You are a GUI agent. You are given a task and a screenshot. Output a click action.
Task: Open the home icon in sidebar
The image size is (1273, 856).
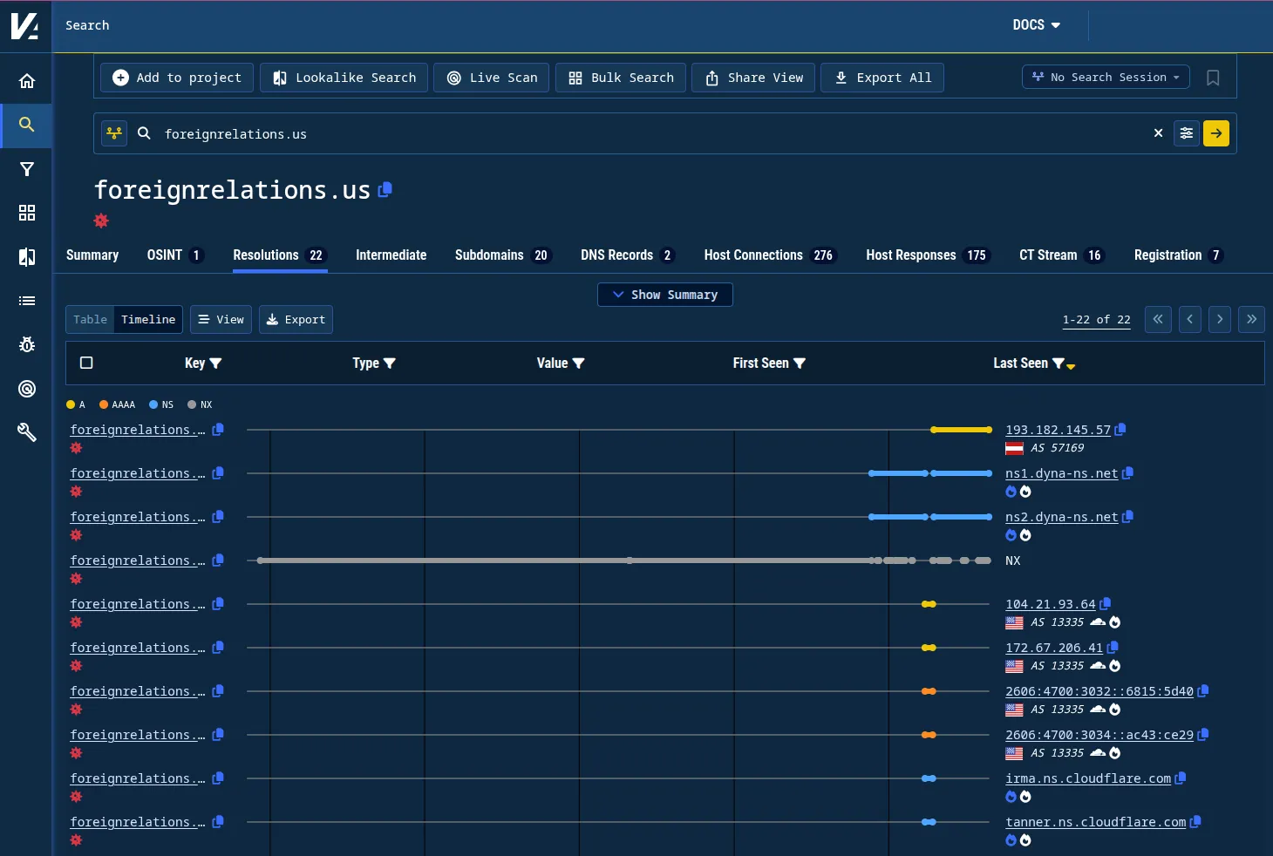(x=27, y=81)
